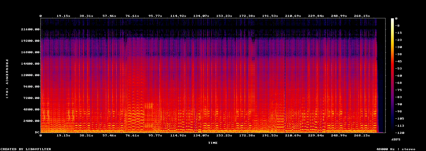This screenshot has width=426, height=151.
Task: Click the dBFS color scale bar
Action: (392, 75)
